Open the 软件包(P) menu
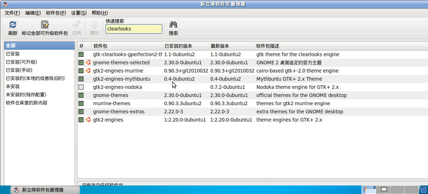This screenshot has height=194, width=428. pos(56,13)
